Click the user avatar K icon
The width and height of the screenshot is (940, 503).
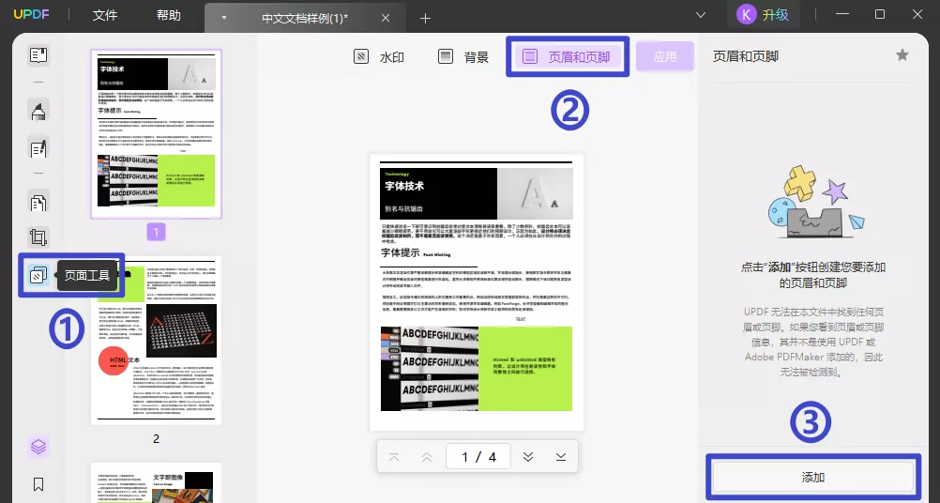click(x=746, y=14)
